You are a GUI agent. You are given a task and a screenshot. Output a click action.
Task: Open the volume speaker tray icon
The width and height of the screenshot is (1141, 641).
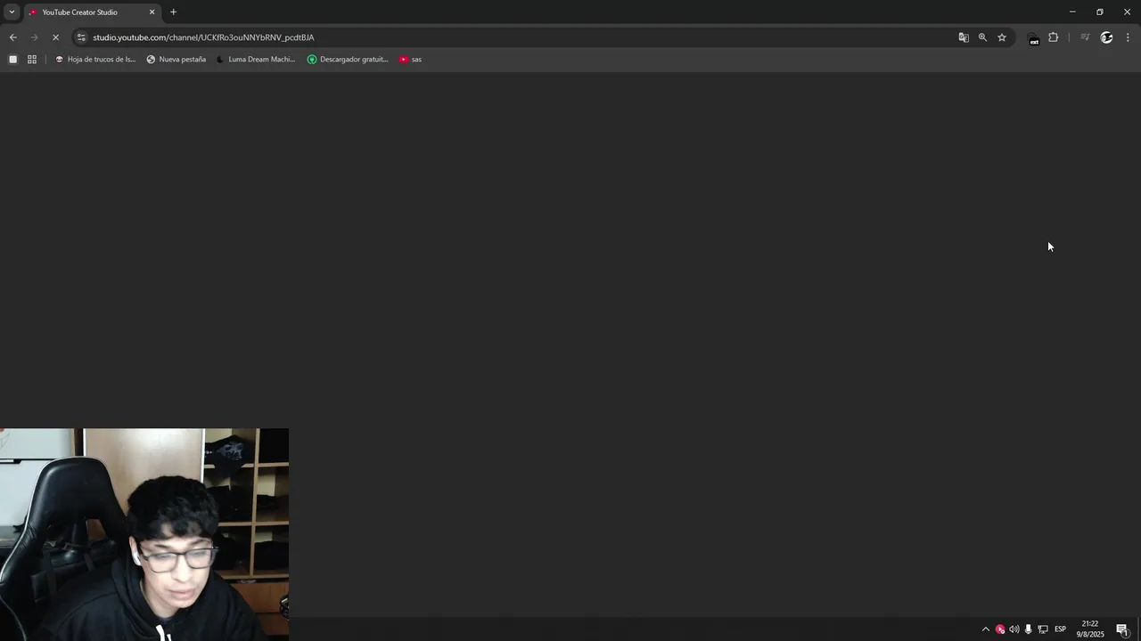tap(1014, 629)
